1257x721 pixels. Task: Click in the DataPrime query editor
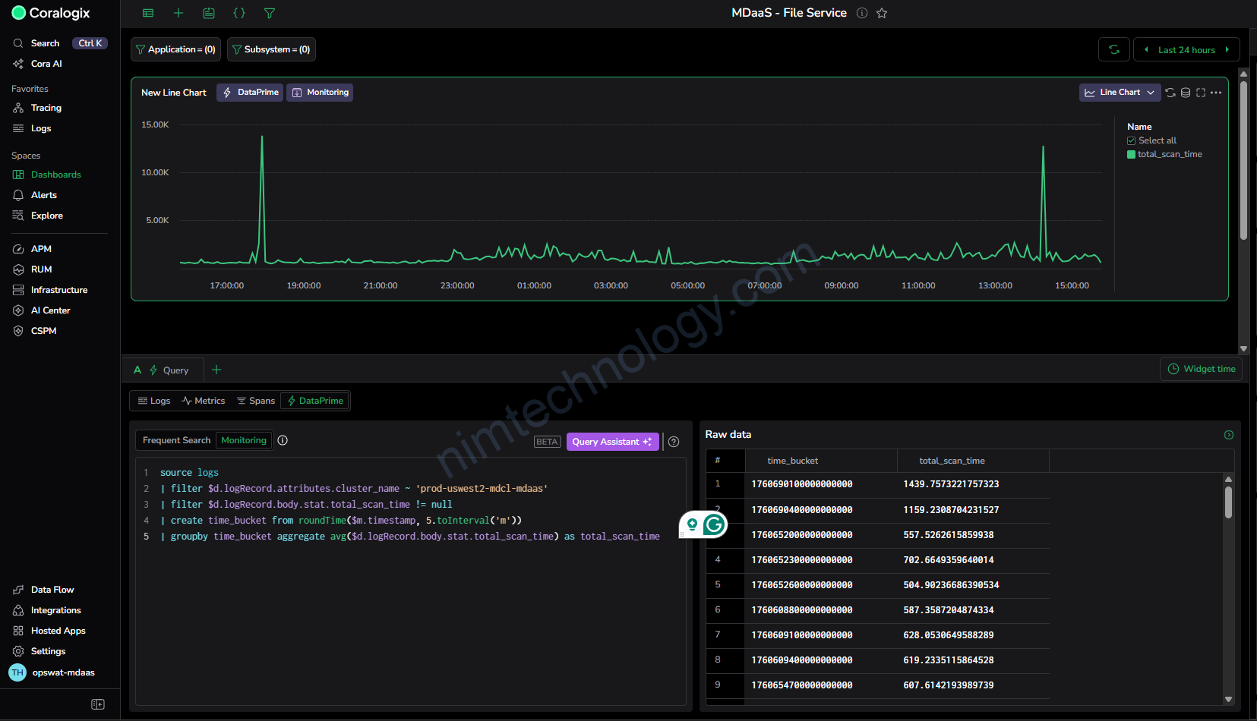click(410, 607)
